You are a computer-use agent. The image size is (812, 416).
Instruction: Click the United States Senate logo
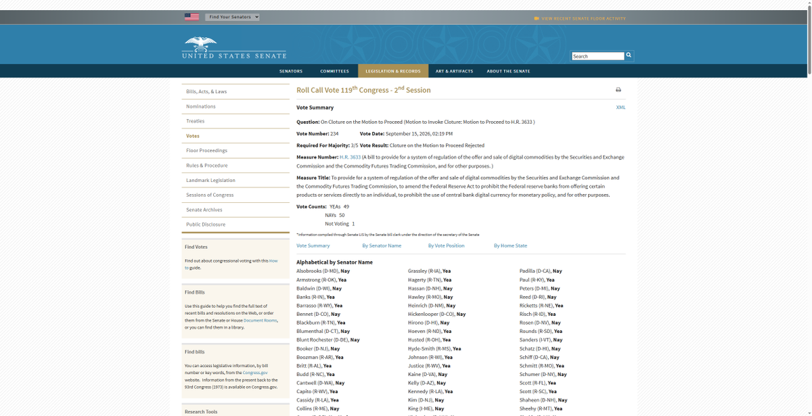coord(234,48)
